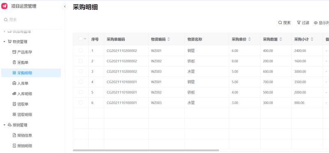329x153 pixels.
Task: Click the 采购单 clipboard icon
Action: click(14, 63)
